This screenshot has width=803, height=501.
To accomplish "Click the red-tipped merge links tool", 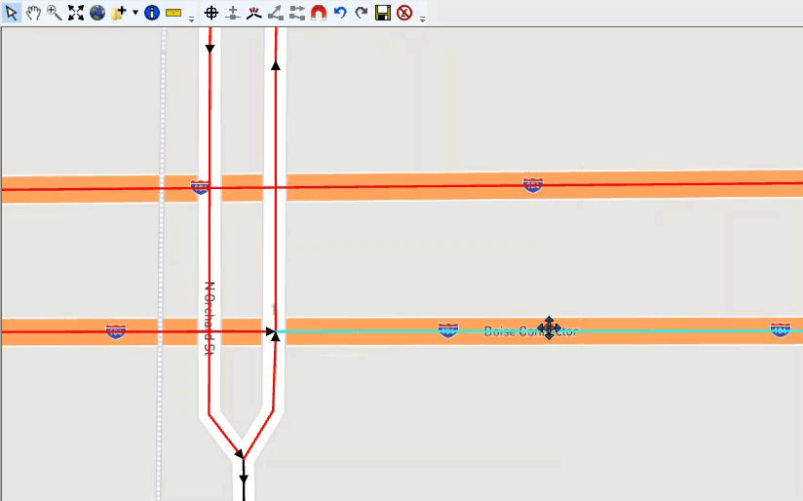I will (x=254, y=13).
